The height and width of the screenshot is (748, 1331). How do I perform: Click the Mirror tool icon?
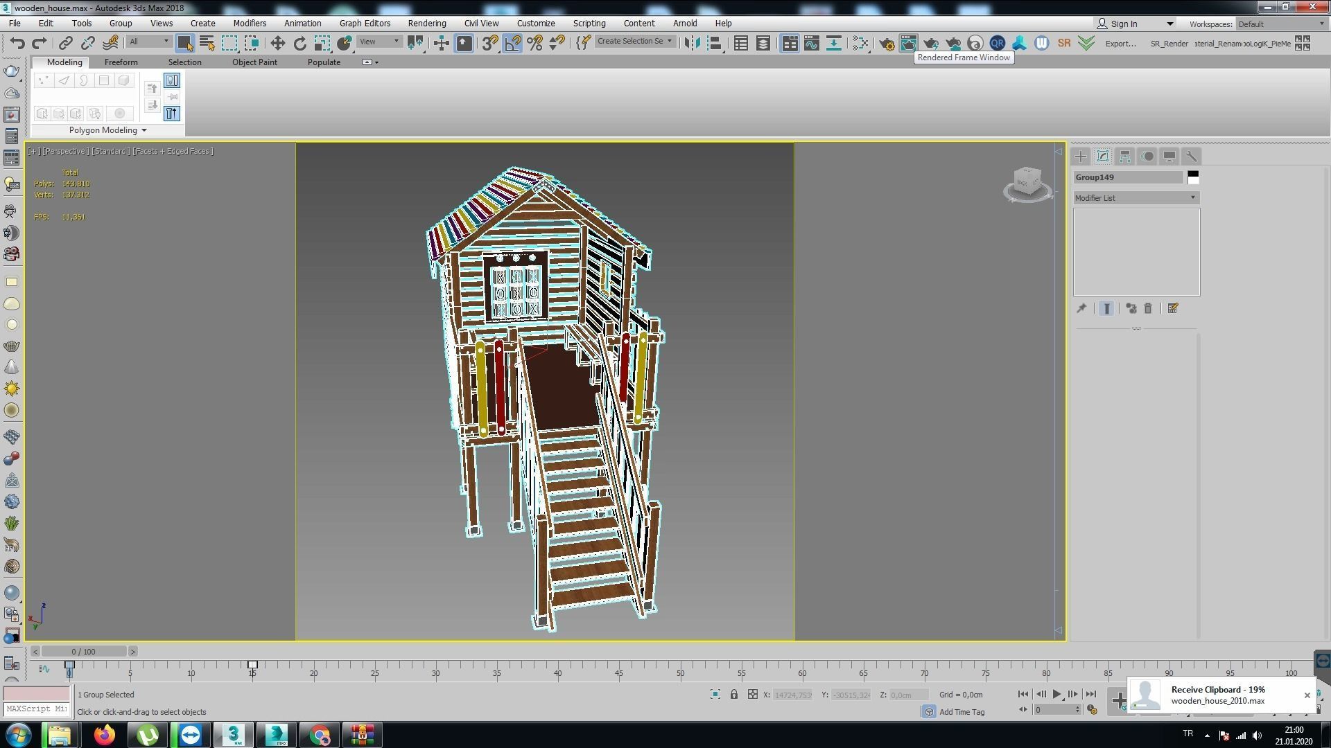click(x=692, y=43)
